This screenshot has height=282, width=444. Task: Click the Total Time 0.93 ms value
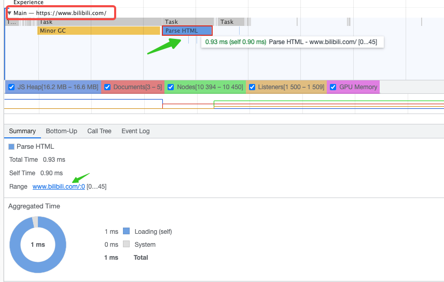pyautogui.click(x=54, y=160)
